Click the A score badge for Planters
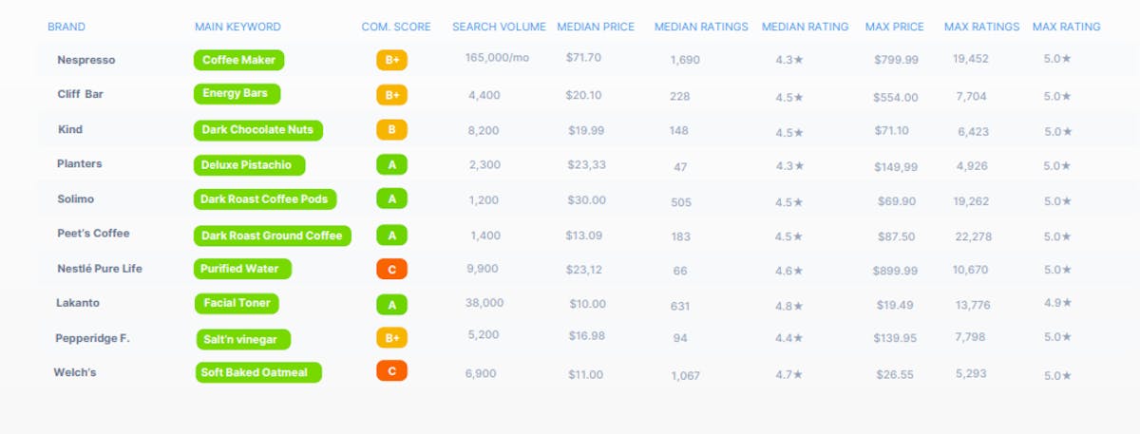 coord(391,164)
